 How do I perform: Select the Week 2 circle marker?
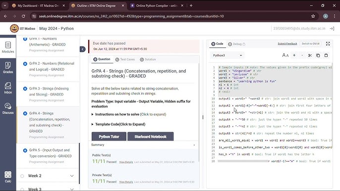(x=22, y=176)
